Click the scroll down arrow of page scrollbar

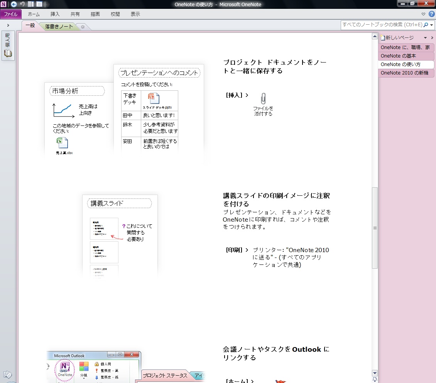coord(375,373)
